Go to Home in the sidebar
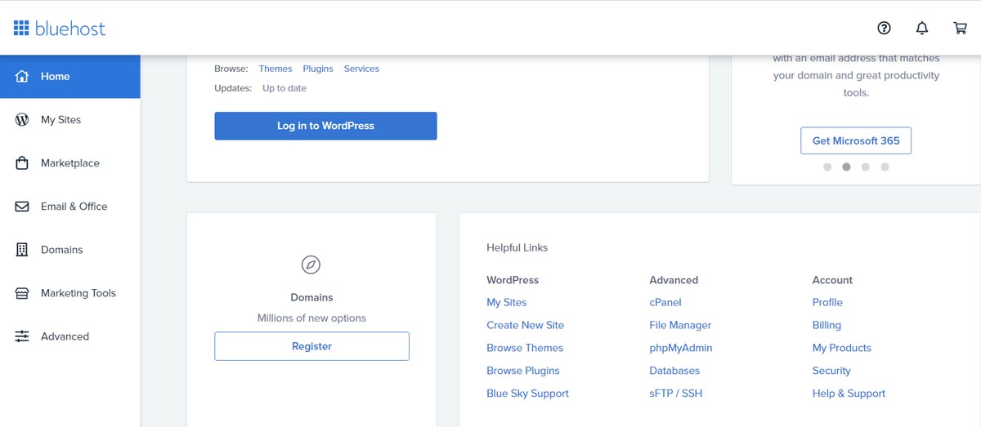981x427 pixels. point(70,76)
